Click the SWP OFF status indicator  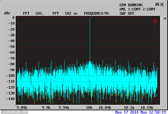coord(127,13)
